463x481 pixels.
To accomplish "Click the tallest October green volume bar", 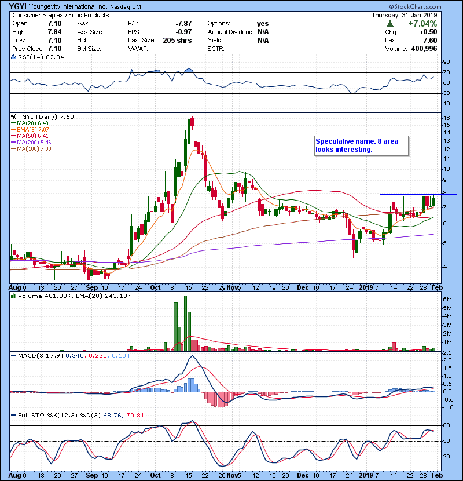I will pos(185,323).
